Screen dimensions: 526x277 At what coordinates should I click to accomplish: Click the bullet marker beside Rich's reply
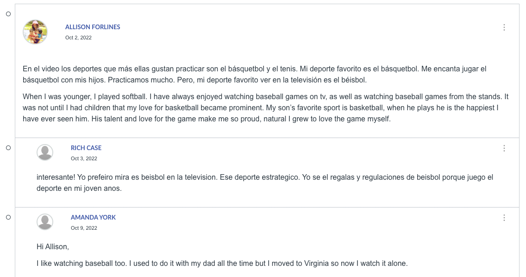pyautogui.click(x=8, y=148)
